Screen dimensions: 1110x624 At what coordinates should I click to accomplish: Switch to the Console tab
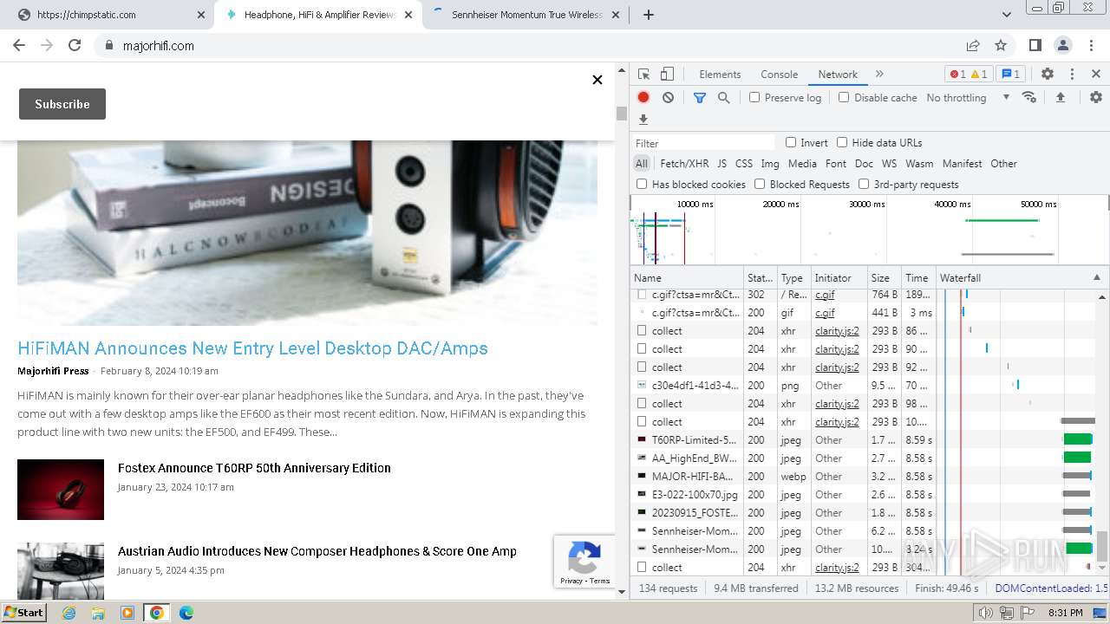point(779,75)
